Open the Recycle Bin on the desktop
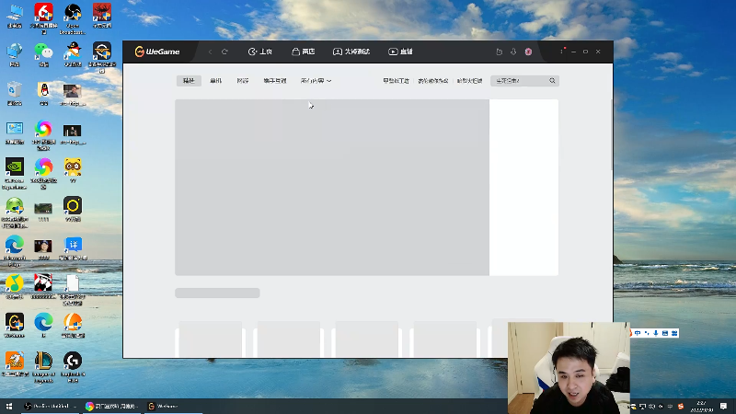Image resolution: width=736 pixels, height=414 pixels. tap(15, 94)
